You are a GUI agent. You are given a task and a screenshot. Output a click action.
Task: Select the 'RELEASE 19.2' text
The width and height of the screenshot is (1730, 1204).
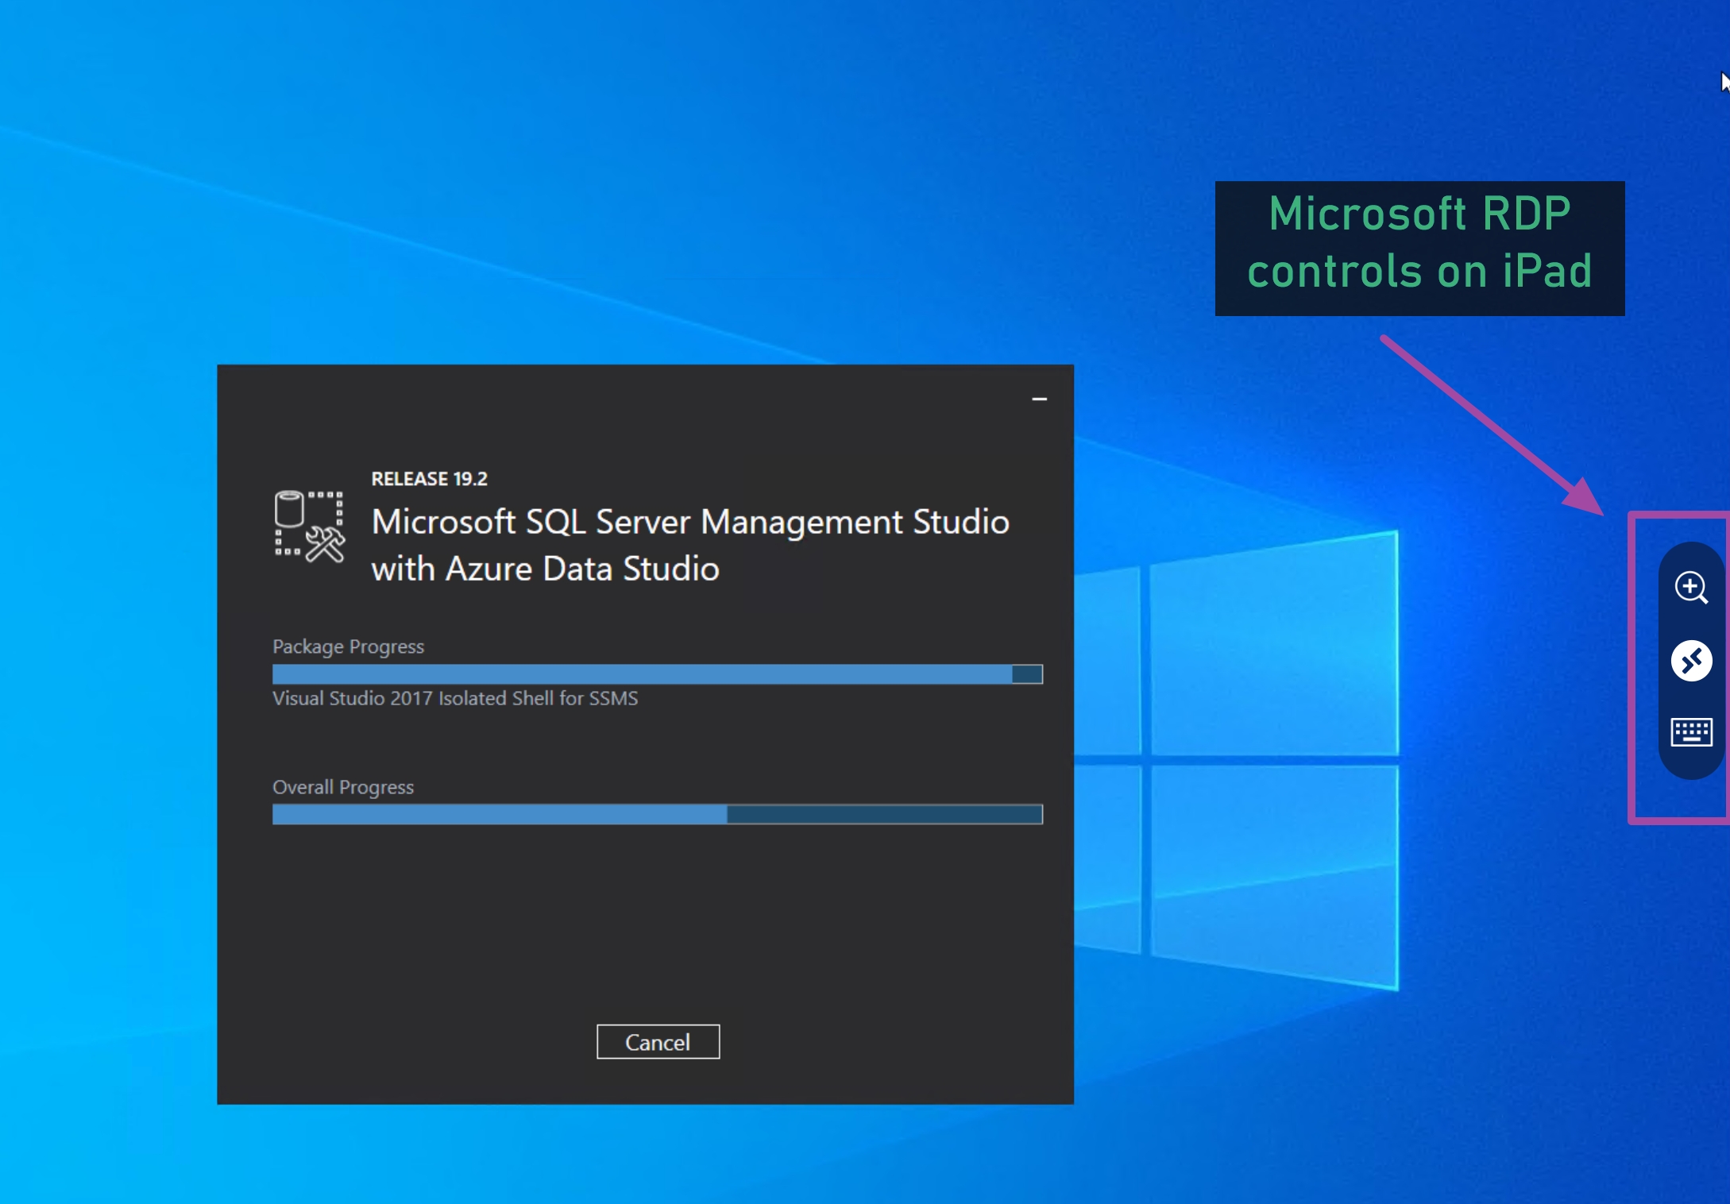click(429, 479)
